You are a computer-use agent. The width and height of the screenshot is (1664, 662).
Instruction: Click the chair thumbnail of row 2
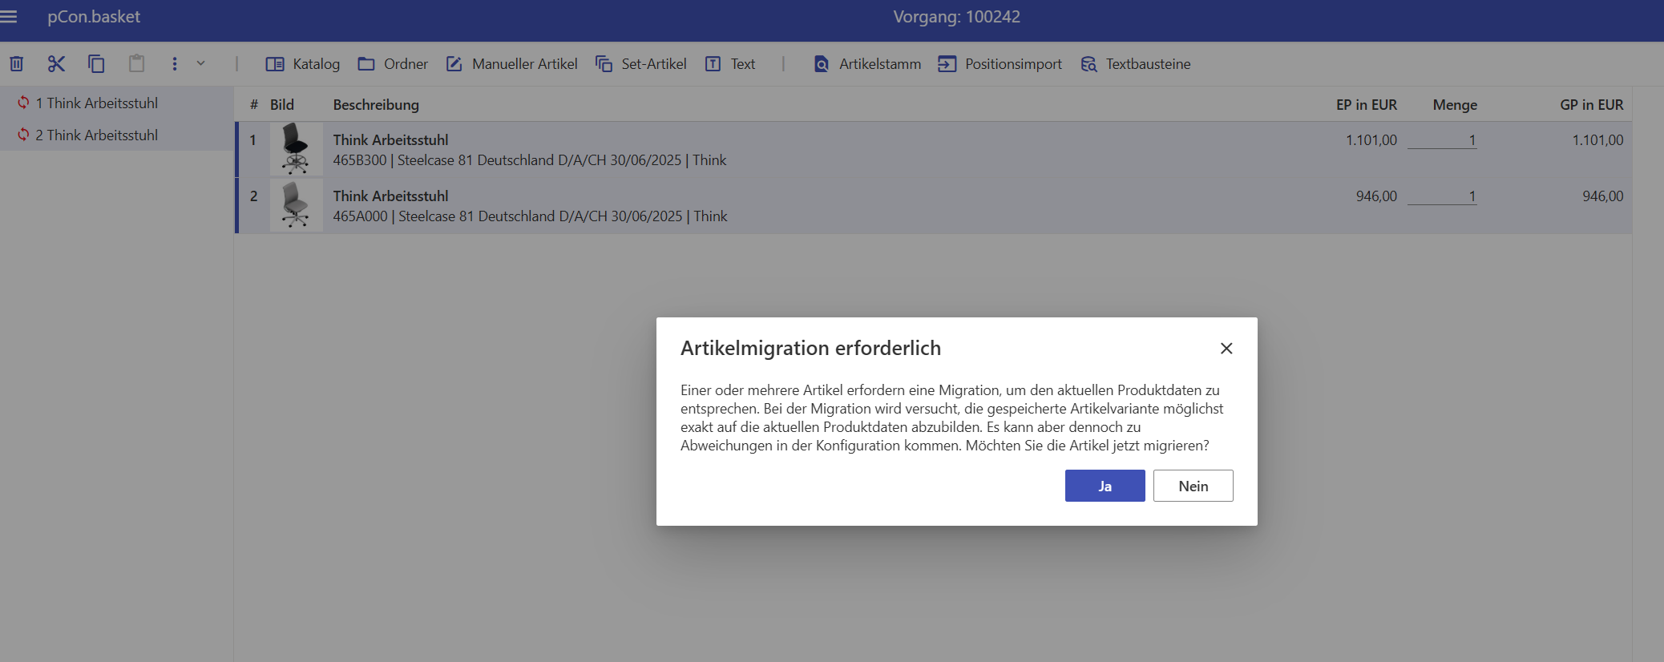pyautogui.click(x=296, y=205)
